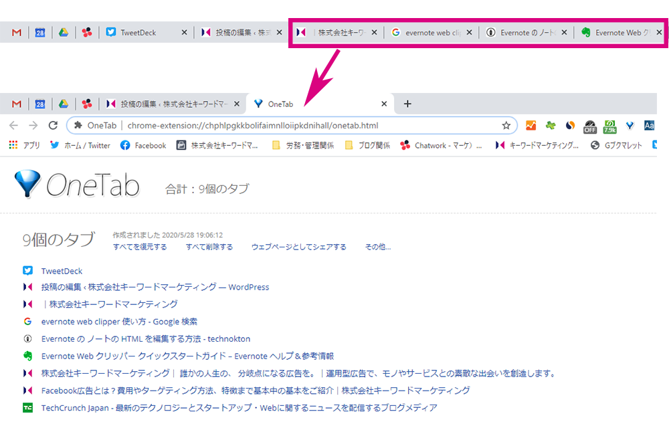Go back with the browser back arrow

pyautogui.click(x=13, y=125)
